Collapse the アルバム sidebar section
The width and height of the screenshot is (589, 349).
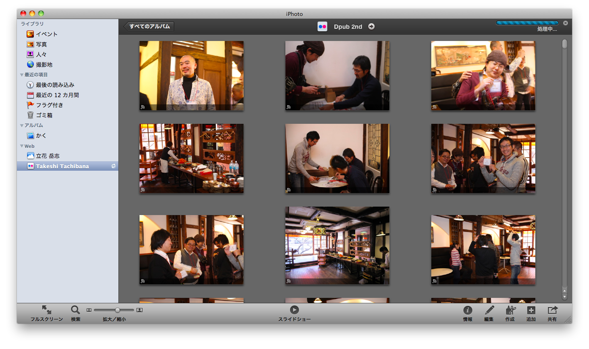[22, 125]
